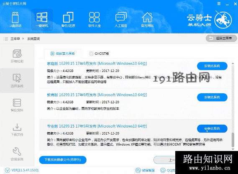This screenshot has width=238, height=174.
Task: Click the 上一步 button
Action: coord(164,160)
